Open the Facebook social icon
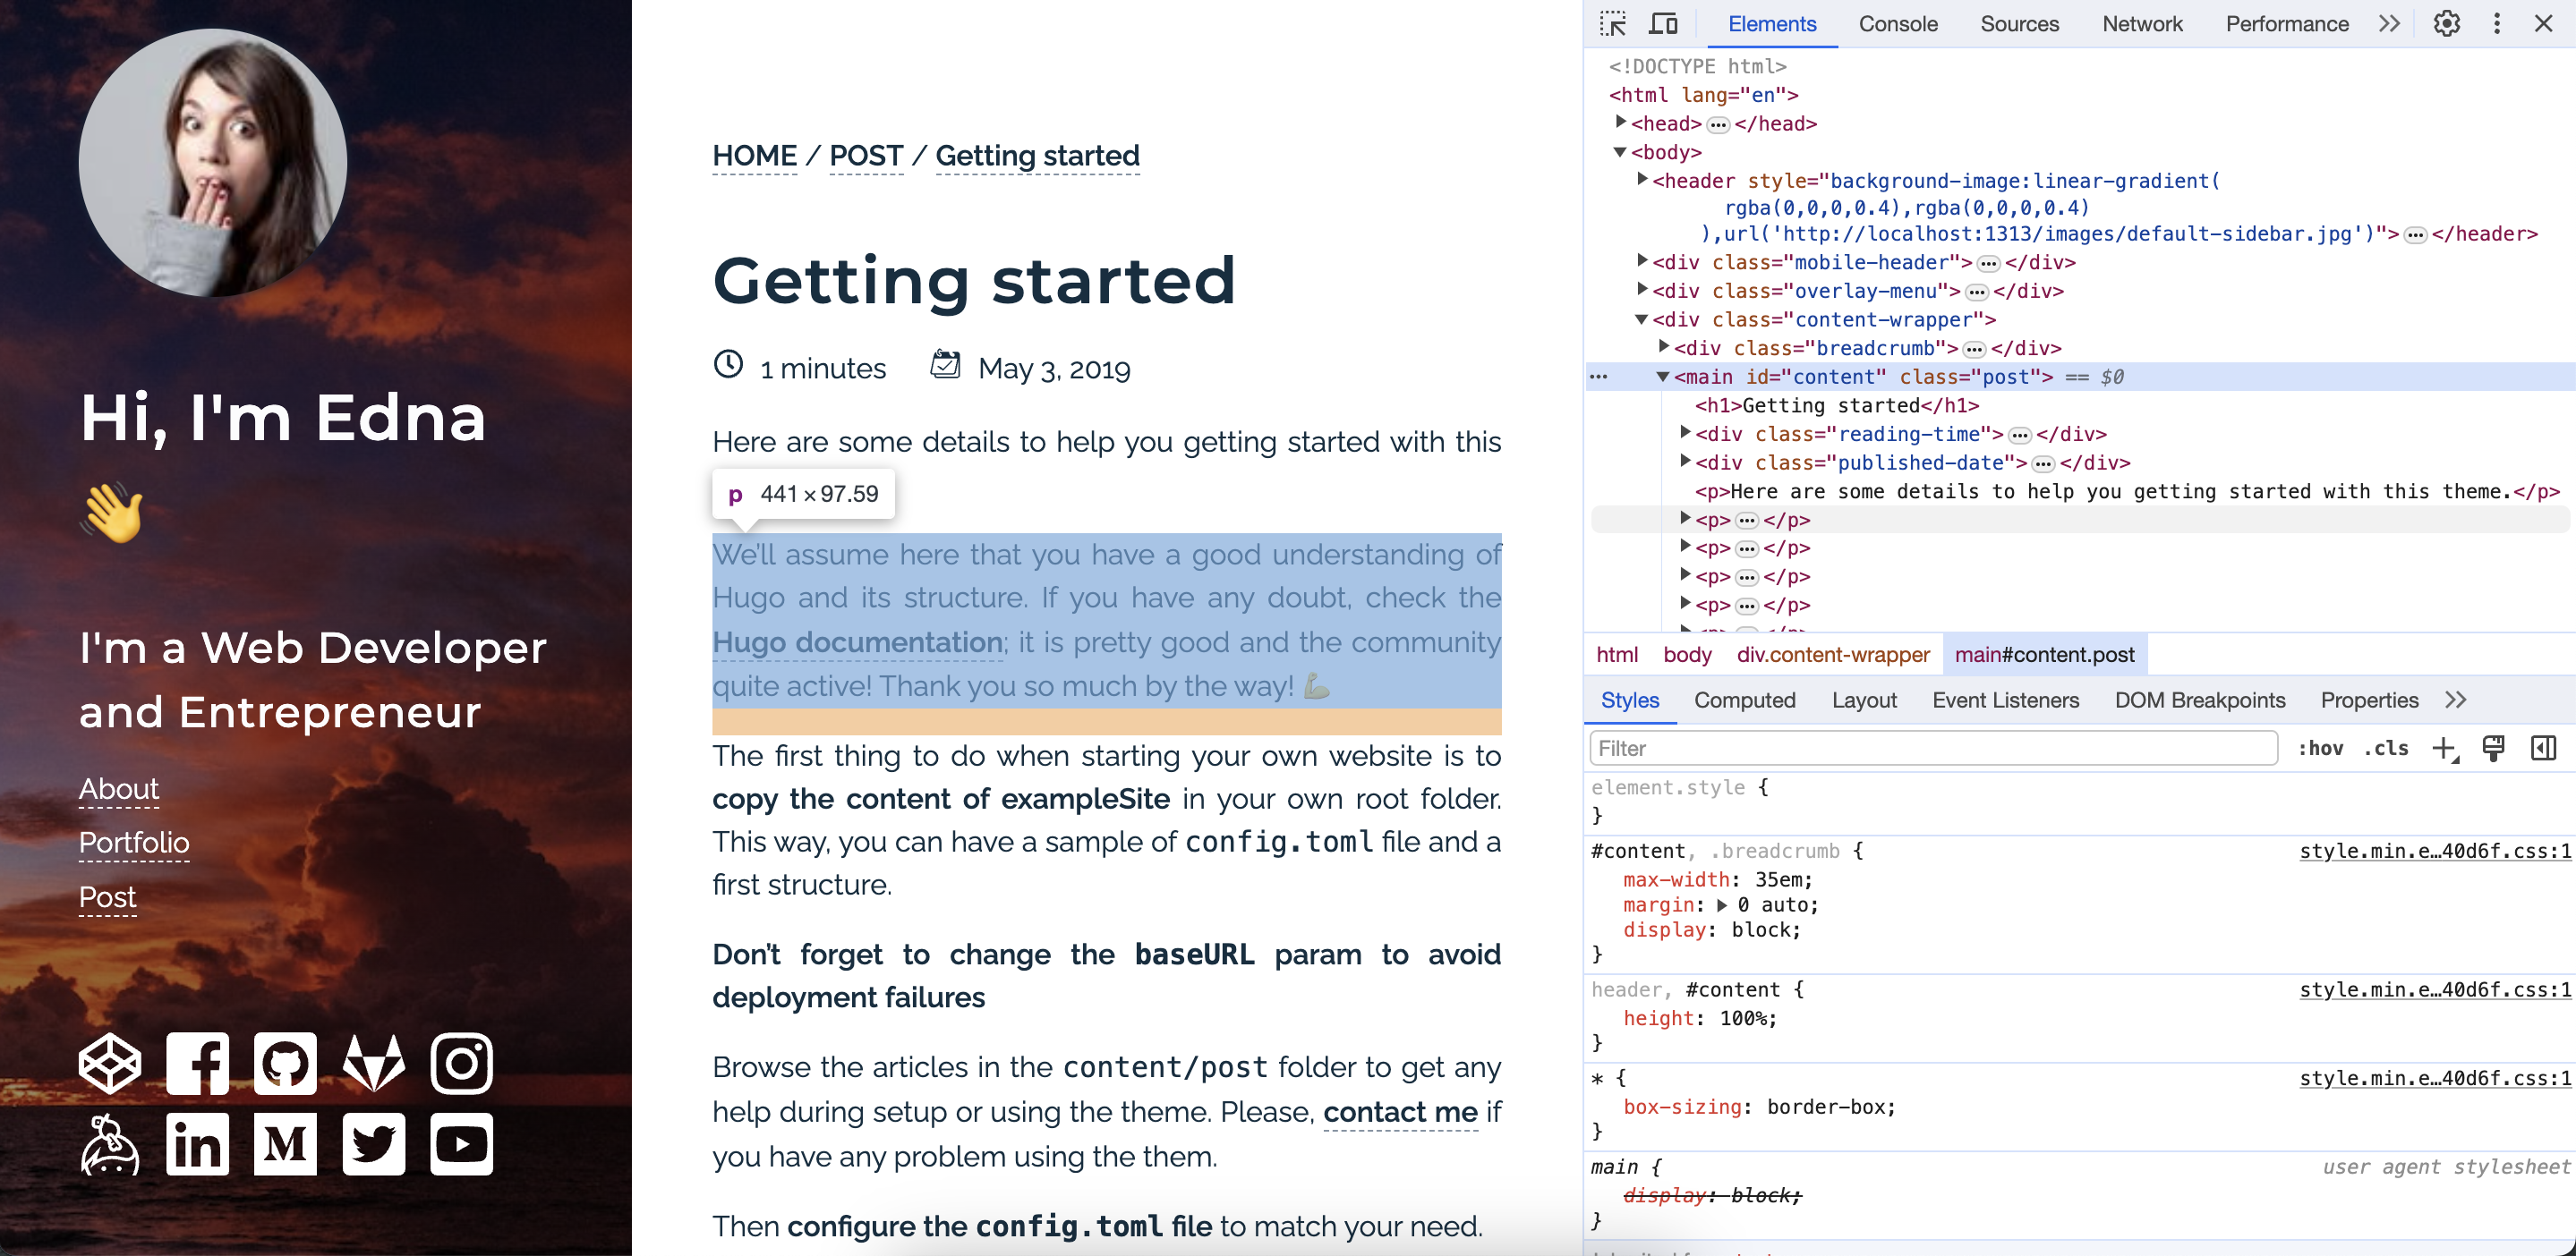This screenshot has width=2576, height=1256. tap(198, 1063)
